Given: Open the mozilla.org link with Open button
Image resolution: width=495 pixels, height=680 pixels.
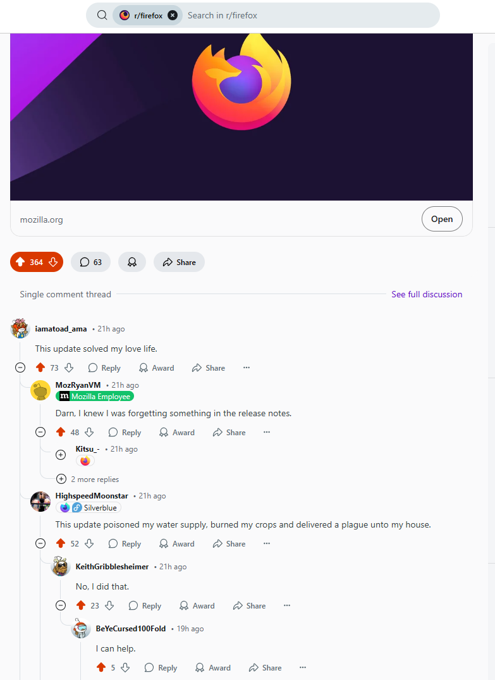Looking at the screenshot, I should click(x=442, y=219).
